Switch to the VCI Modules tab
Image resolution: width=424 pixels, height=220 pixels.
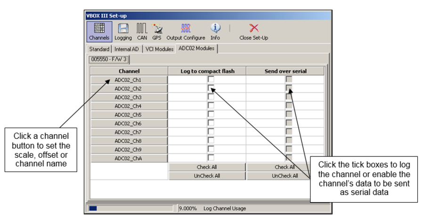(x=159, y=49)
